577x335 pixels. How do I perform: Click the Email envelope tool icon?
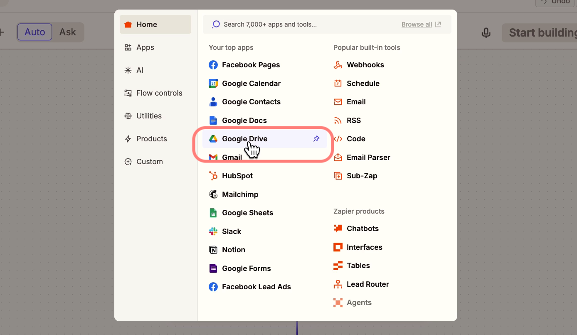pos(338,102)
